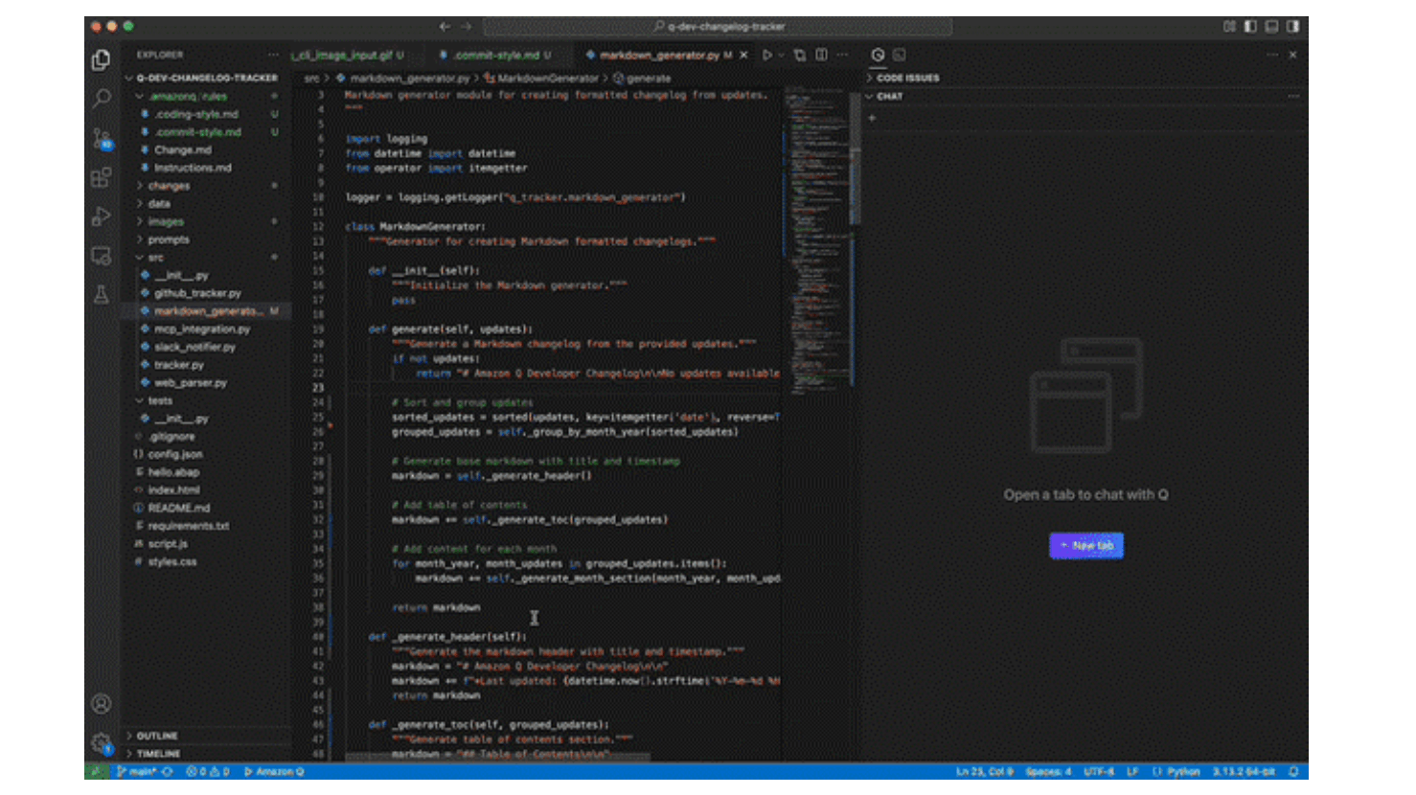The height and width of the screenshot is (795, 1416).
Task: Toggle the secondary side bar layout button
Action: [x=1292, y=27]
